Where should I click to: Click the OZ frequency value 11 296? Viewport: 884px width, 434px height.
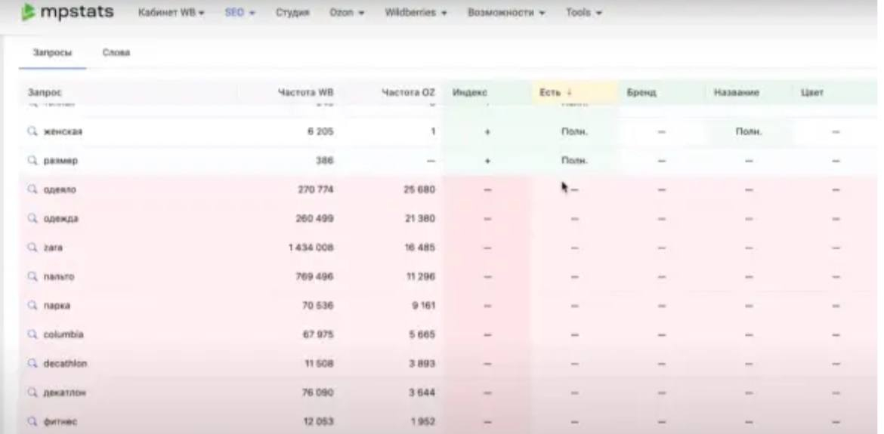click(421, 276)
